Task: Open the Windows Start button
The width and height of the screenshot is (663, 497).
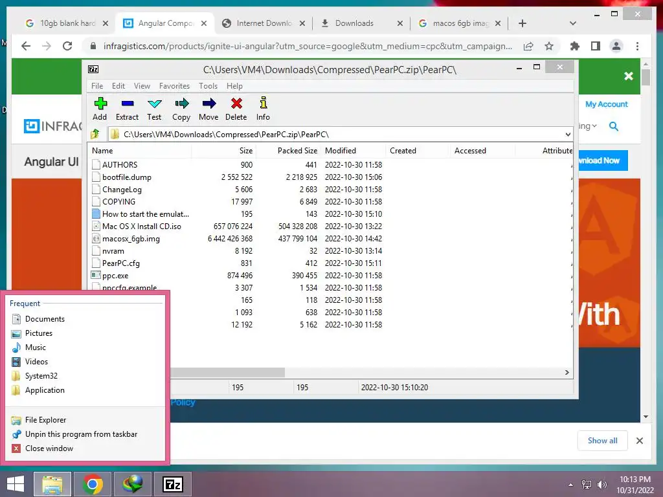Action: 16,484
